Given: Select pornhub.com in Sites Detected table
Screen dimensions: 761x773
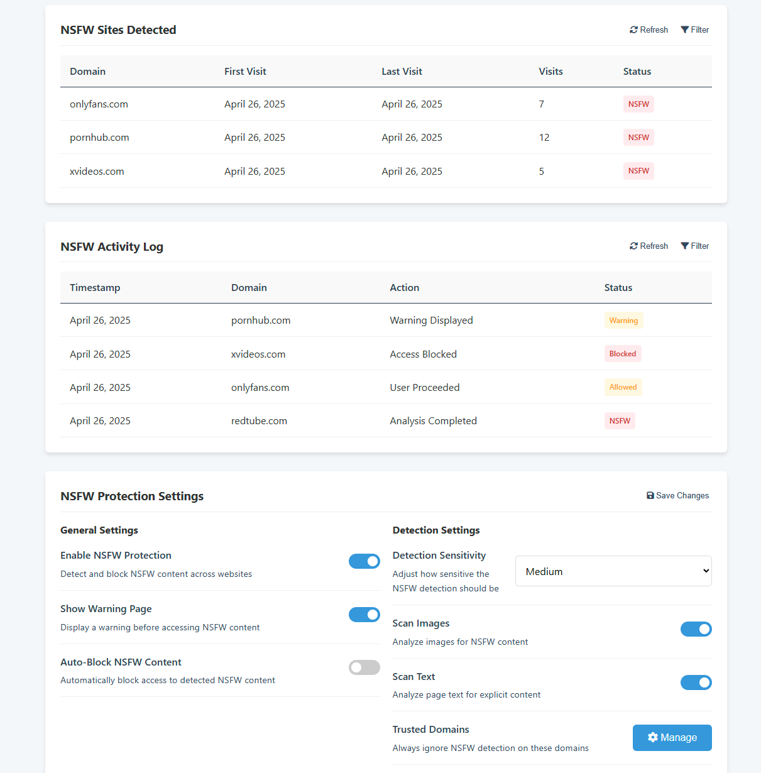Looking at the screenshot, I should point(99,138).
